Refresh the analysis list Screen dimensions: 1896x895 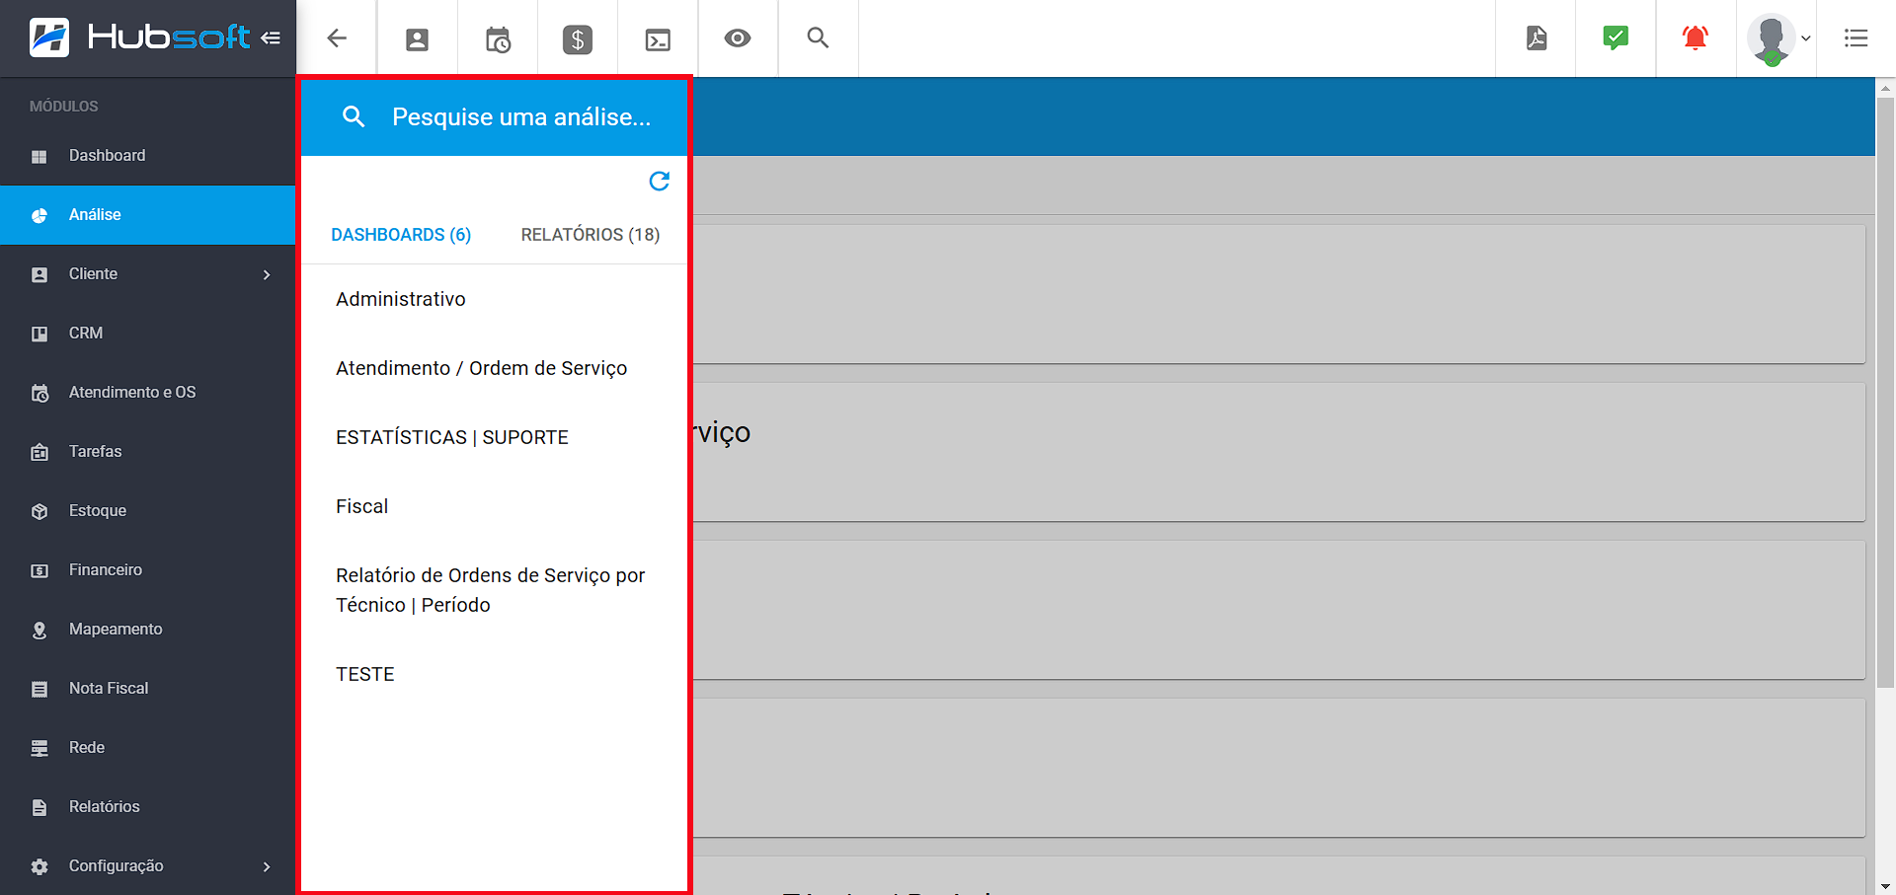pos(659,181)
